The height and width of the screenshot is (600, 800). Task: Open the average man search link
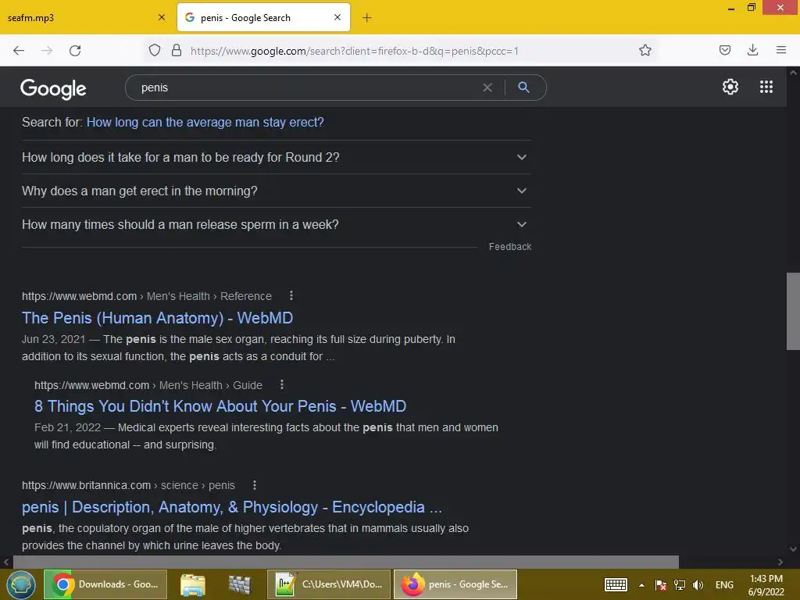click(x=205, y=123)
